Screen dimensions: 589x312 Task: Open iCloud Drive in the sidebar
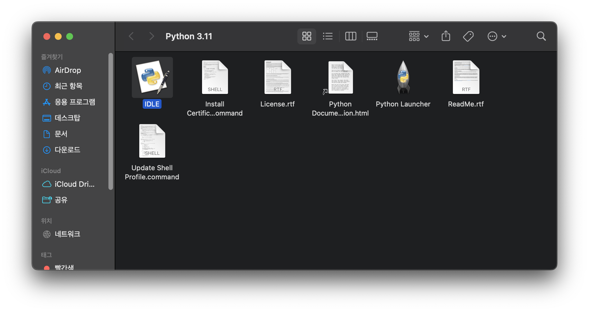tap(74, 184)
